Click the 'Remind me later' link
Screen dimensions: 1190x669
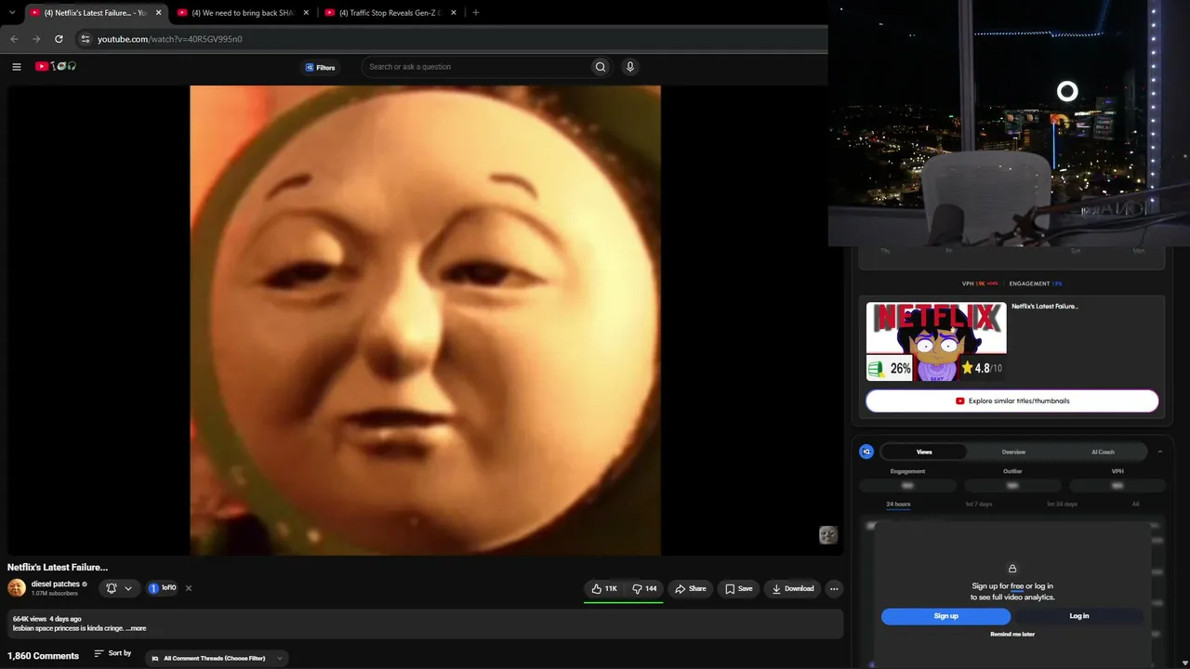coord(1012,635)
